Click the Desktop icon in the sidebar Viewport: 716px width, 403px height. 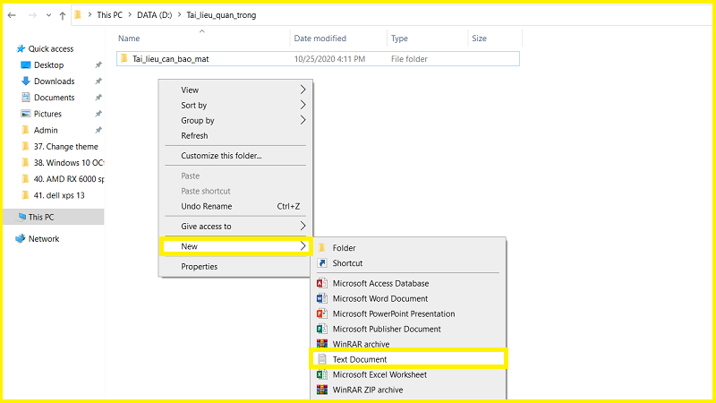coord(26,64)
